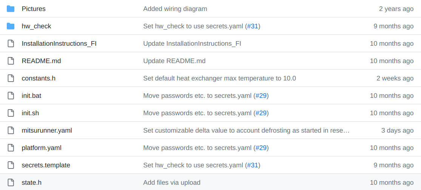Open the InstallationInstructions_FI file

point(59,43)
